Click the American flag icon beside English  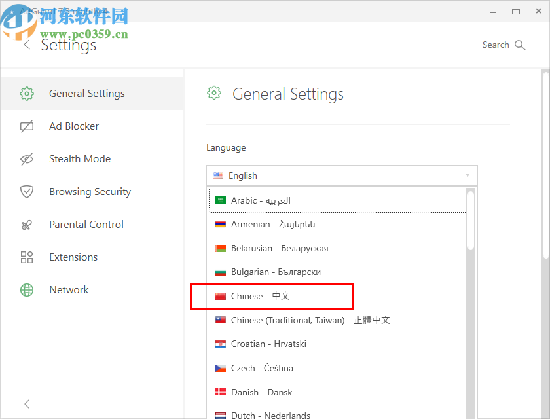pos(218,175)
